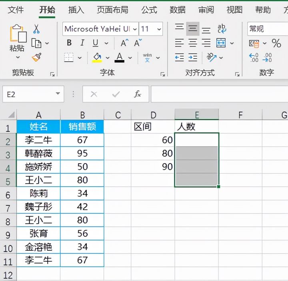Switch to the 审阅 tab
Image resolution: width=288 pixels, height=281 pixels.
[206, 10]
